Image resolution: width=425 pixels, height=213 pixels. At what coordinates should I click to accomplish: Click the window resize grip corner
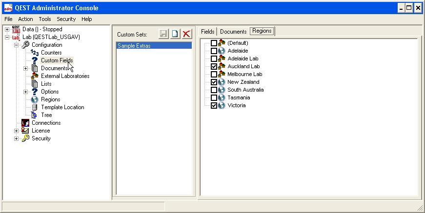[x=420, y=208]
